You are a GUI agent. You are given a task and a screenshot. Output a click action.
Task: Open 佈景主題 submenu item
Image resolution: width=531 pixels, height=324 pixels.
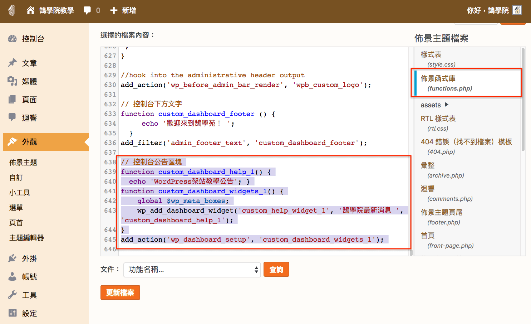23,163
